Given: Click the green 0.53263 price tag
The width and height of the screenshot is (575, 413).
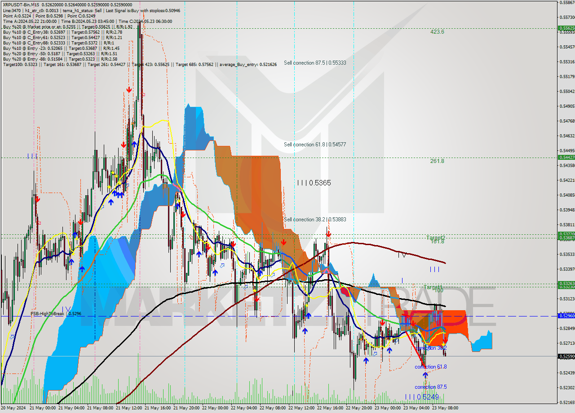Looking at the screenshot, I should 566,283.
